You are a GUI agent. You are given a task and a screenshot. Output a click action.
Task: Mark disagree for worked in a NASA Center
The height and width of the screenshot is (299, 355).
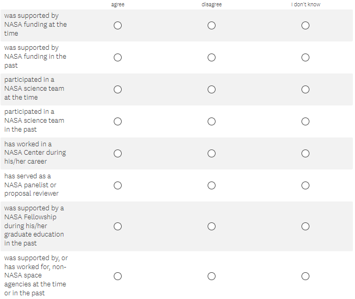tap(211, 153)
